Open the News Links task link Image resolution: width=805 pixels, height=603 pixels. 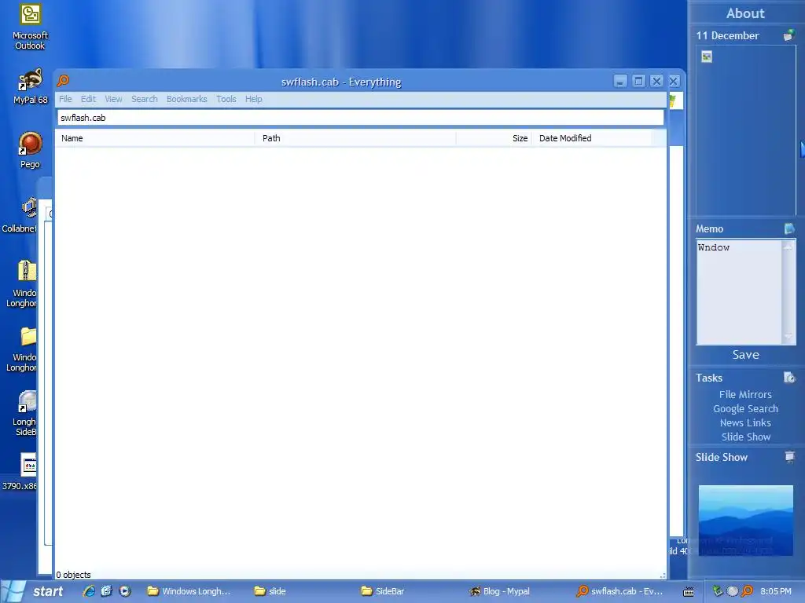coord(745,422)
